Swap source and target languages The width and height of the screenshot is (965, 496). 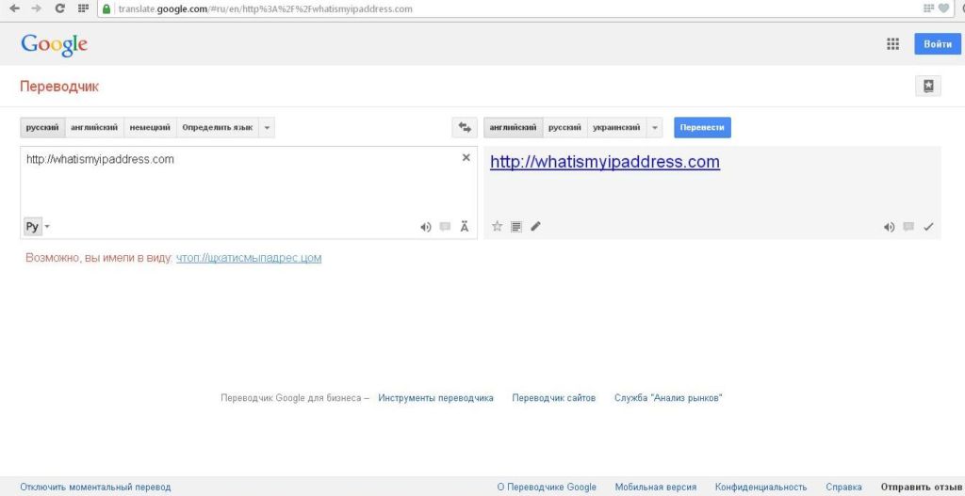464,128
